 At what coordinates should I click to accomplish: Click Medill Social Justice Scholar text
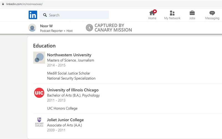[69, 73]
